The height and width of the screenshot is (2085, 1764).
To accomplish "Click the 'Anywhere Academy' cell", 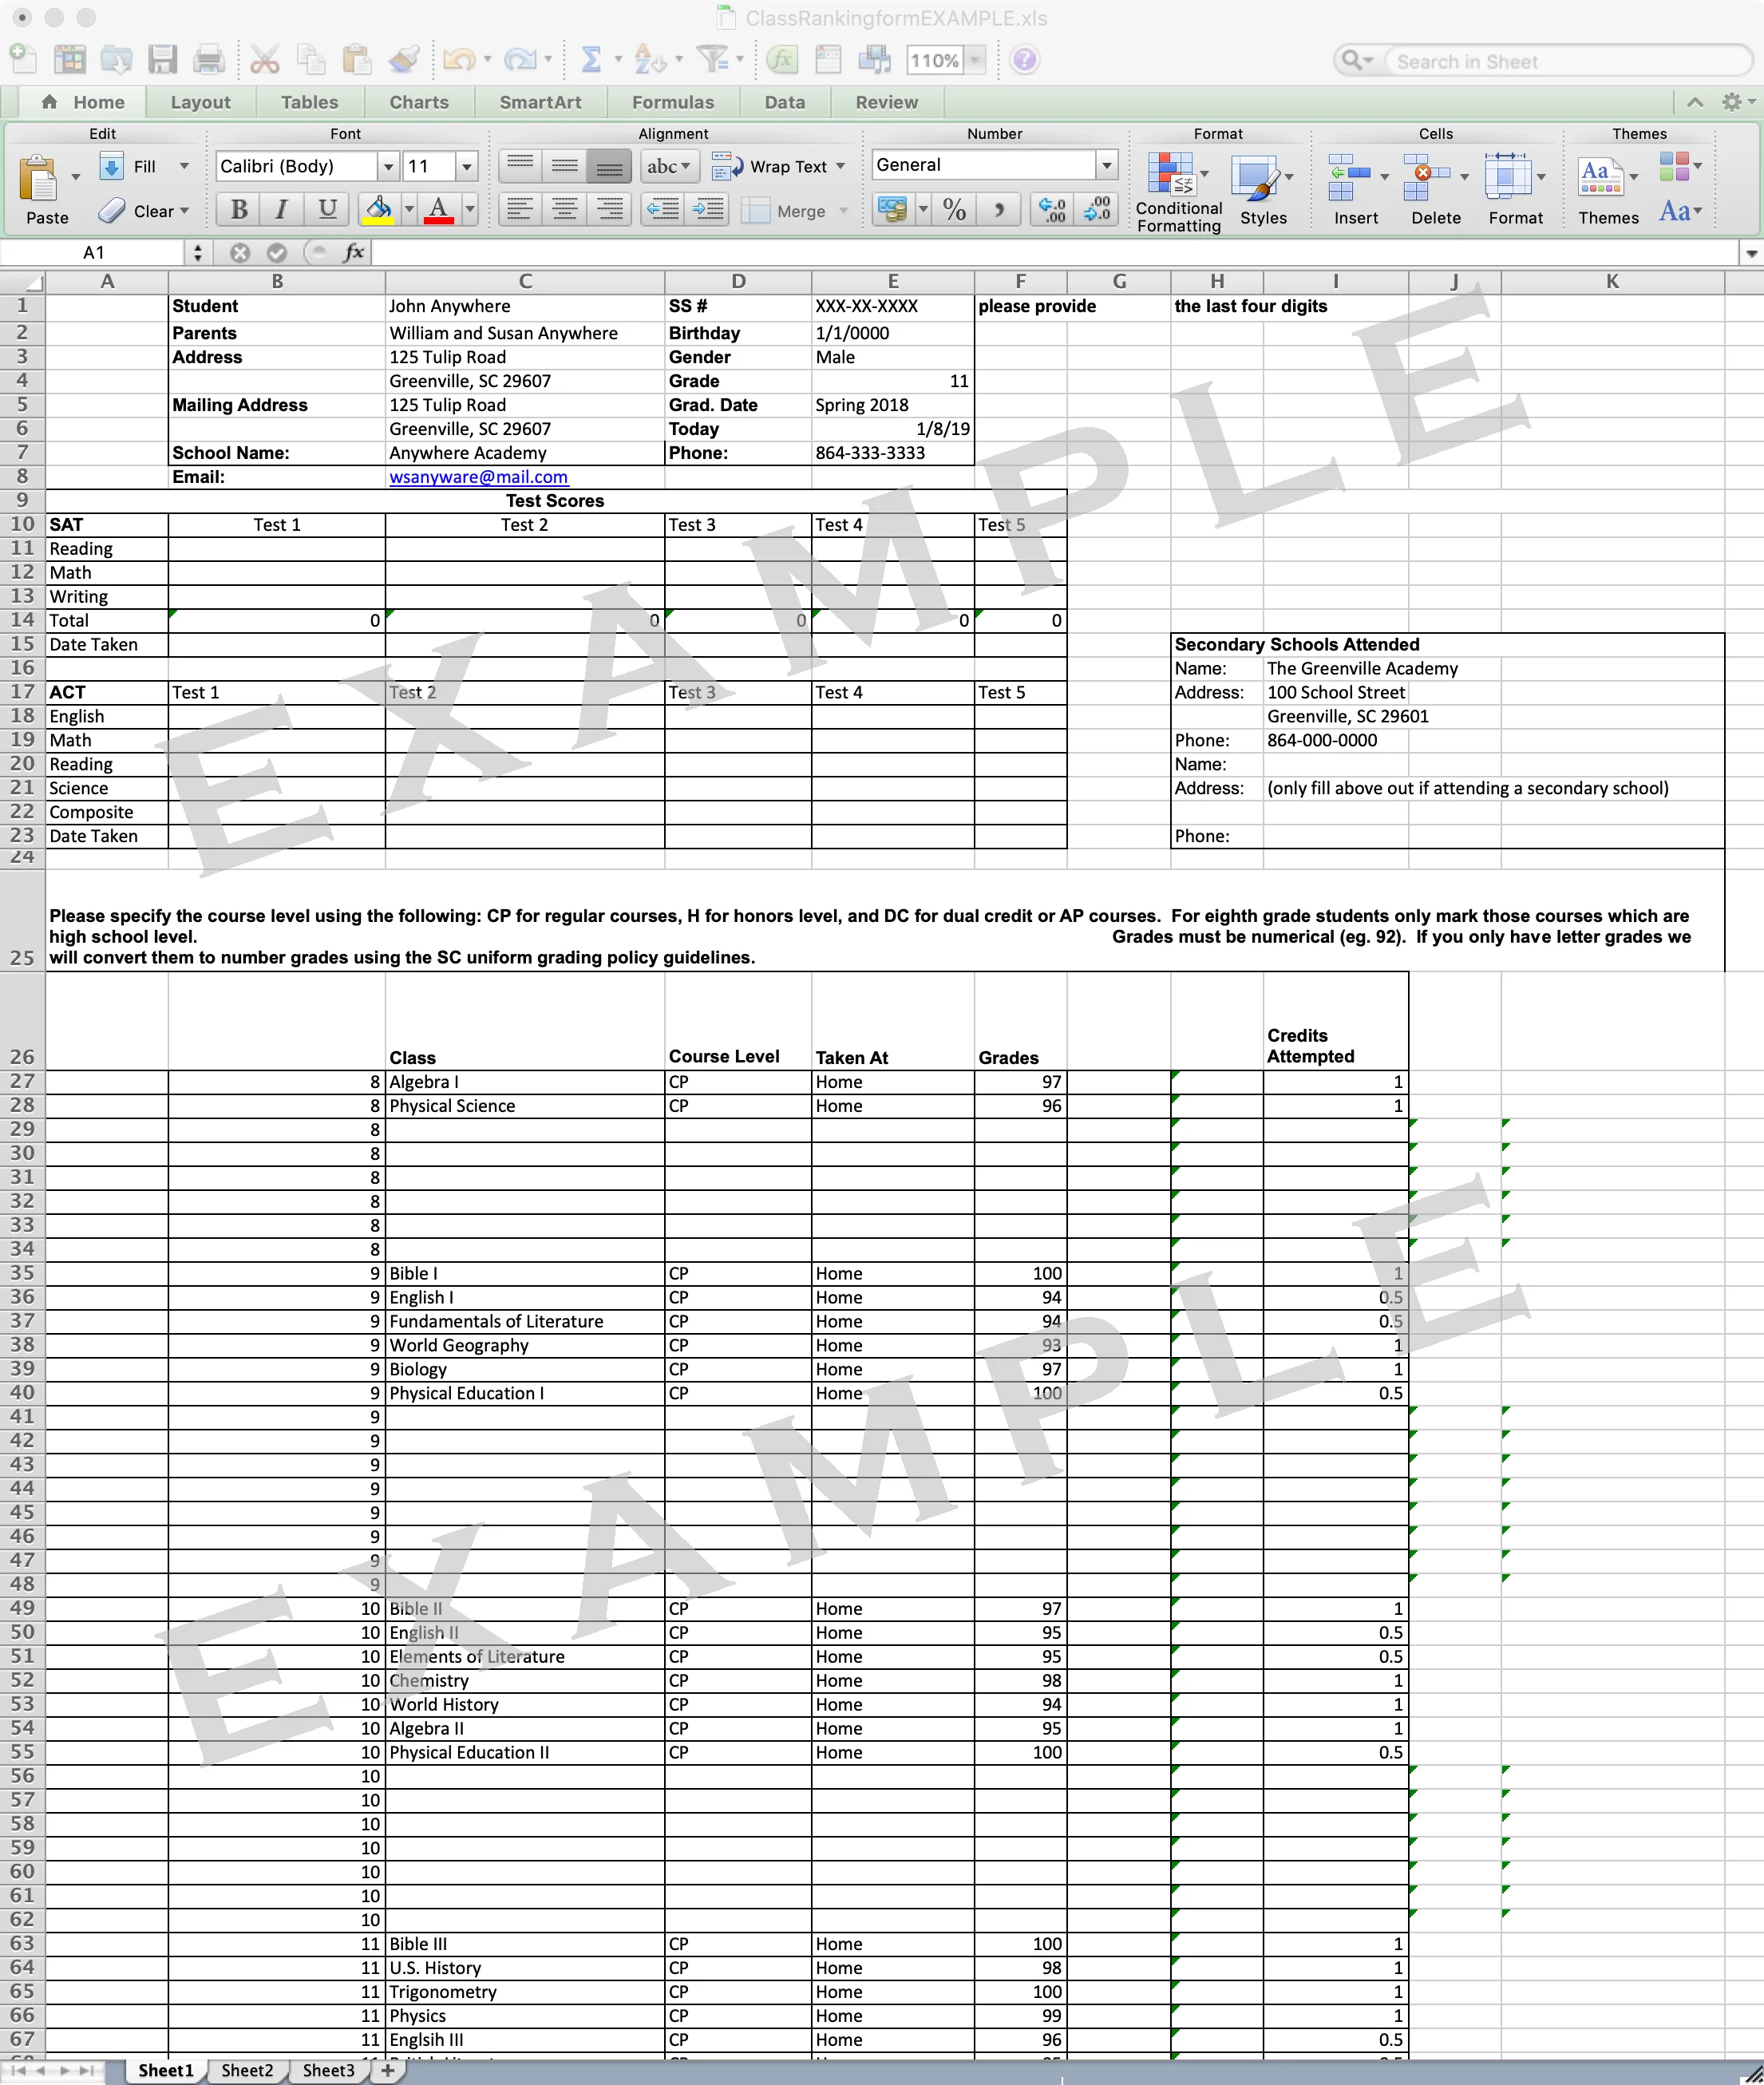I will 525,453.
